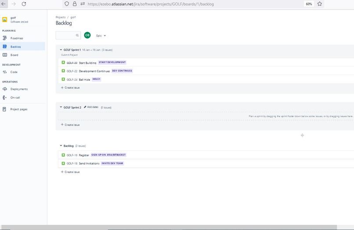Image resolution: width=354 pixels, height=230 pixels.
Task: Click the GOLF-16 issue key
Action: click(72, 155)
